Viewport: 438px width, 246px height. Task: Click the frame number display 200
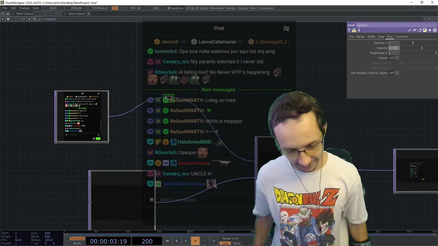147,241
